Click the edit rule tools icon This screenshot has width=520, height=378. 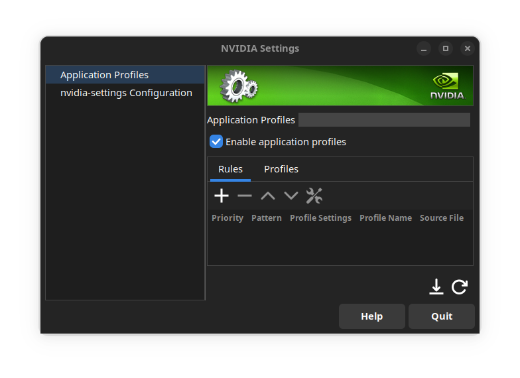[x=314, y=196]
